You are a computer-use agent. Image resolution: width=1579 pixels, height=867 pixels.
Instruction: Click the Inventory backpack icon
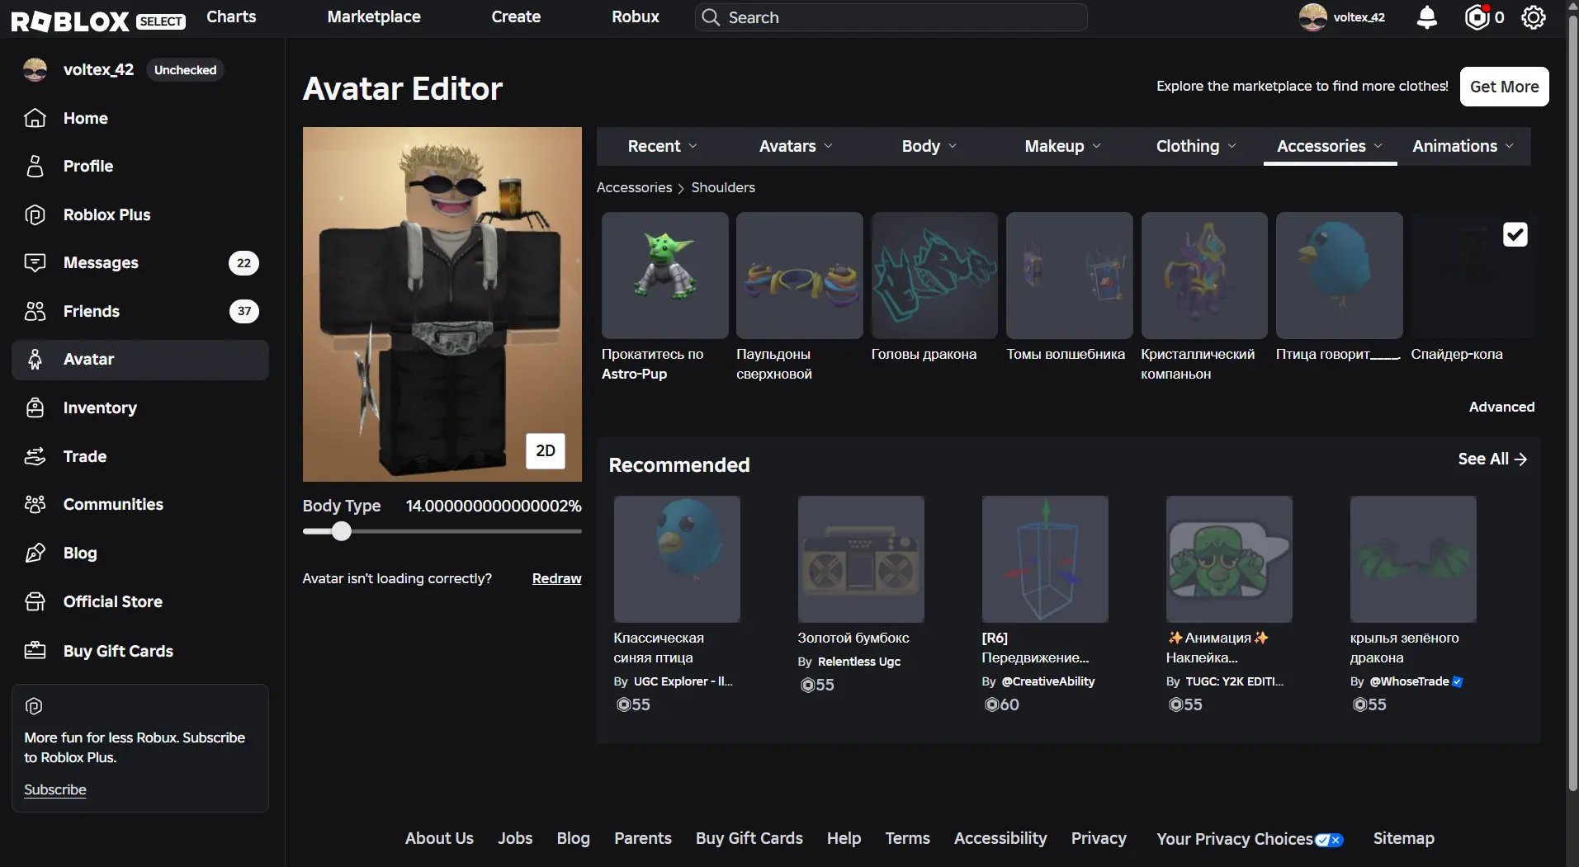(x=35, y=408)
